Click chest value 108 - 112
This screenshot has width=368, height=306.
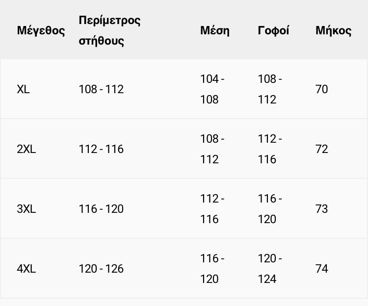[x=101, y=89]
